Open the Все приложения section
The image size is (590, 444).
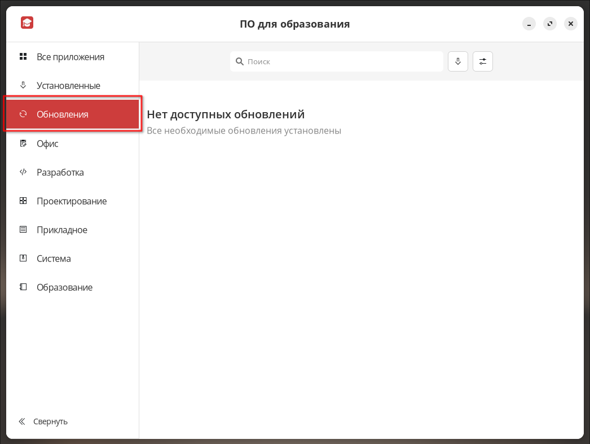(x=70, y=57)
